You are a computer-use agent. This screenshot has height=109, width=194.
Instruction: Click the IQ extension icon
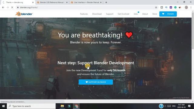tap(166, 7)
